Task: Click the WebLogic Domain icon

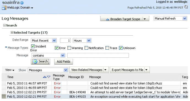Action: click(x=4, y=8)
